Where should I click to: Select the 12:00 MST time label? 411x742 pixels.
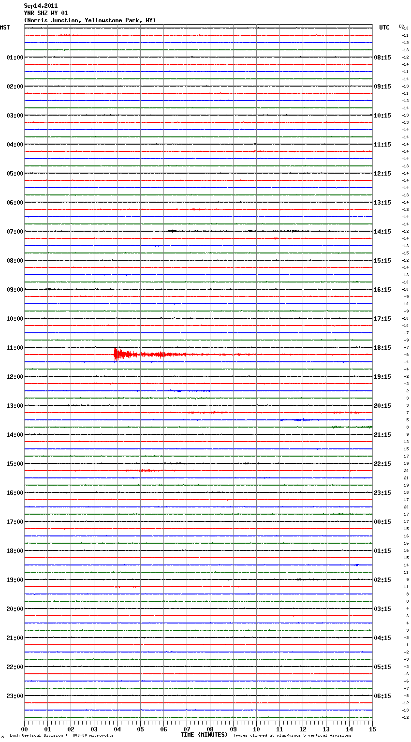tap(15, 377)
